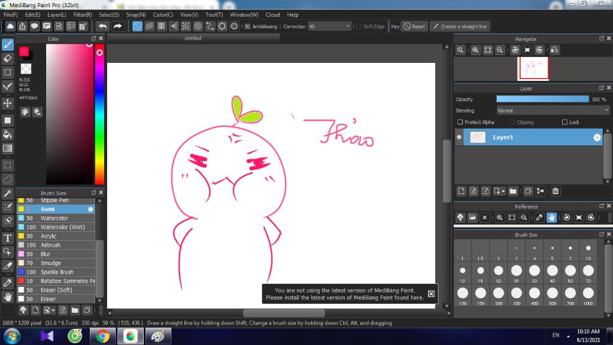Open the Windows Start menu
Viewport: 613px width, 345px height.
click(12, 337)
